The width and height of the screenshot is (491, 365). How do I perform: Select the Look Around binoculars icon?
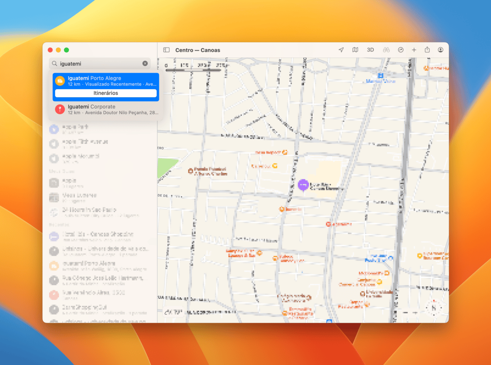(386, 49)
